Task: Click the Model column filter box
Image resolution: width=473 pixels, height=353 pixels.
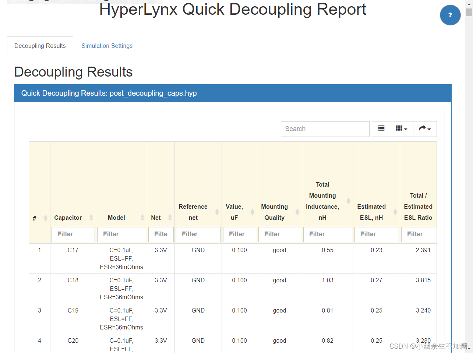Action: tap(122, 234)
